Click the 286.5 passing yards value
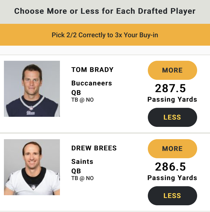 171,167
